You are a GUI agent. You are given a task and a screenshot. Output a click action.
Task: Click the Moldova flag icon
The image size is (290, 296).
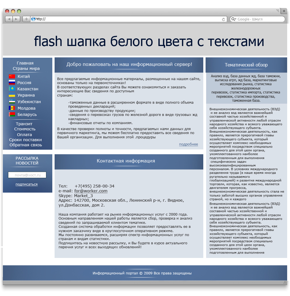click(x=12, y=108)
